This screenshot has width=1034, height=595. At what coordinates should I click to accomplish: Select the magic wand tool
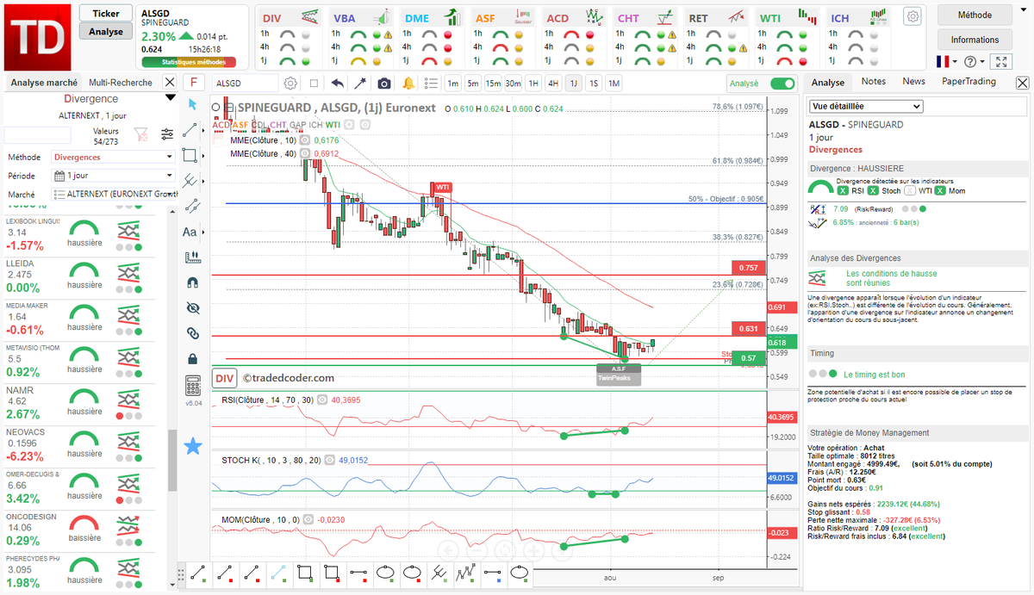point(360,84)
